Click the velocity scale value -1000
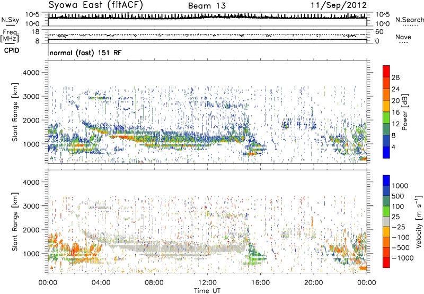Image resolution: width=424 pixels, height=294 pixels. click(x=402, y=258)
